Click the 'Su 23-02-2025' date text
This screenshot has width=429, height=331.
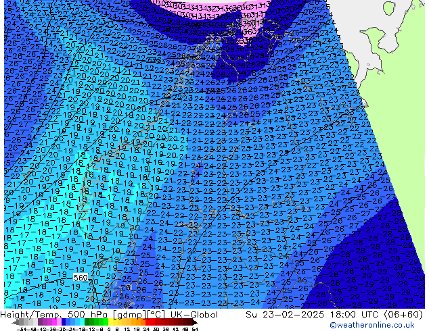[x=286, y=314]
